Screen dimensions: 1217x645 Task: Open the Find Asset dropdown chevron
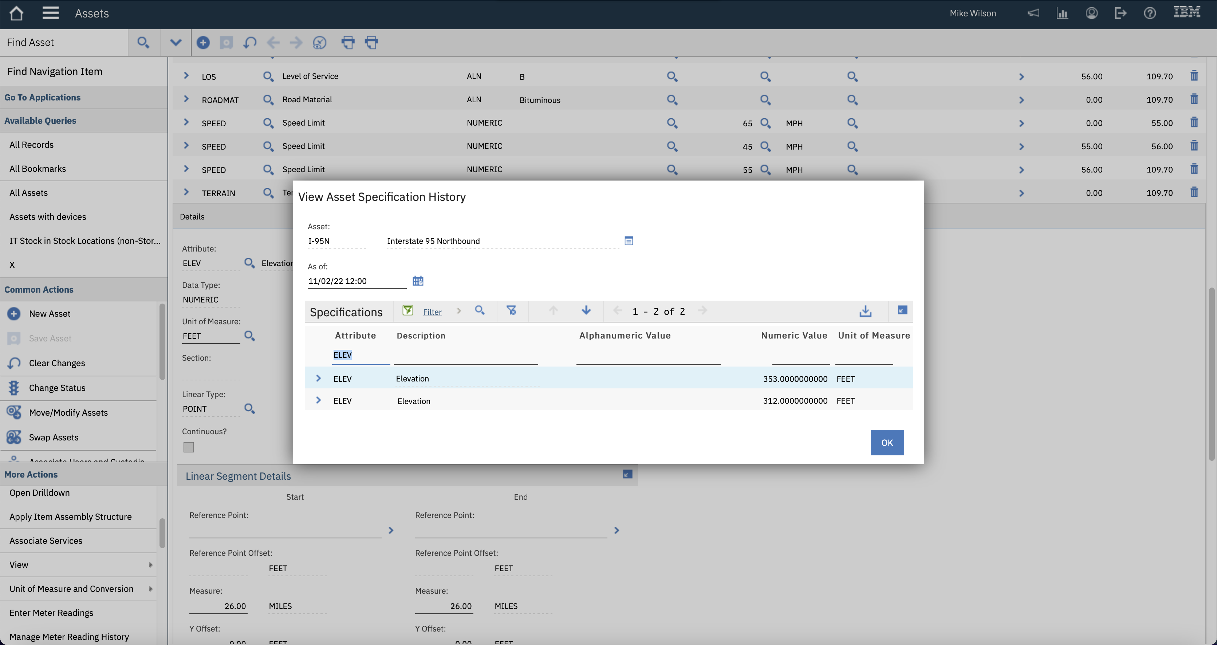(x=175, y=42)
